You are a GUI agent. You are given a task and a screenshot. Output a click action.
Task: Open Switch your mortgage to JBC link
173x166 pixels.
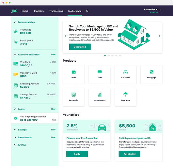click(x=135, y=138)
